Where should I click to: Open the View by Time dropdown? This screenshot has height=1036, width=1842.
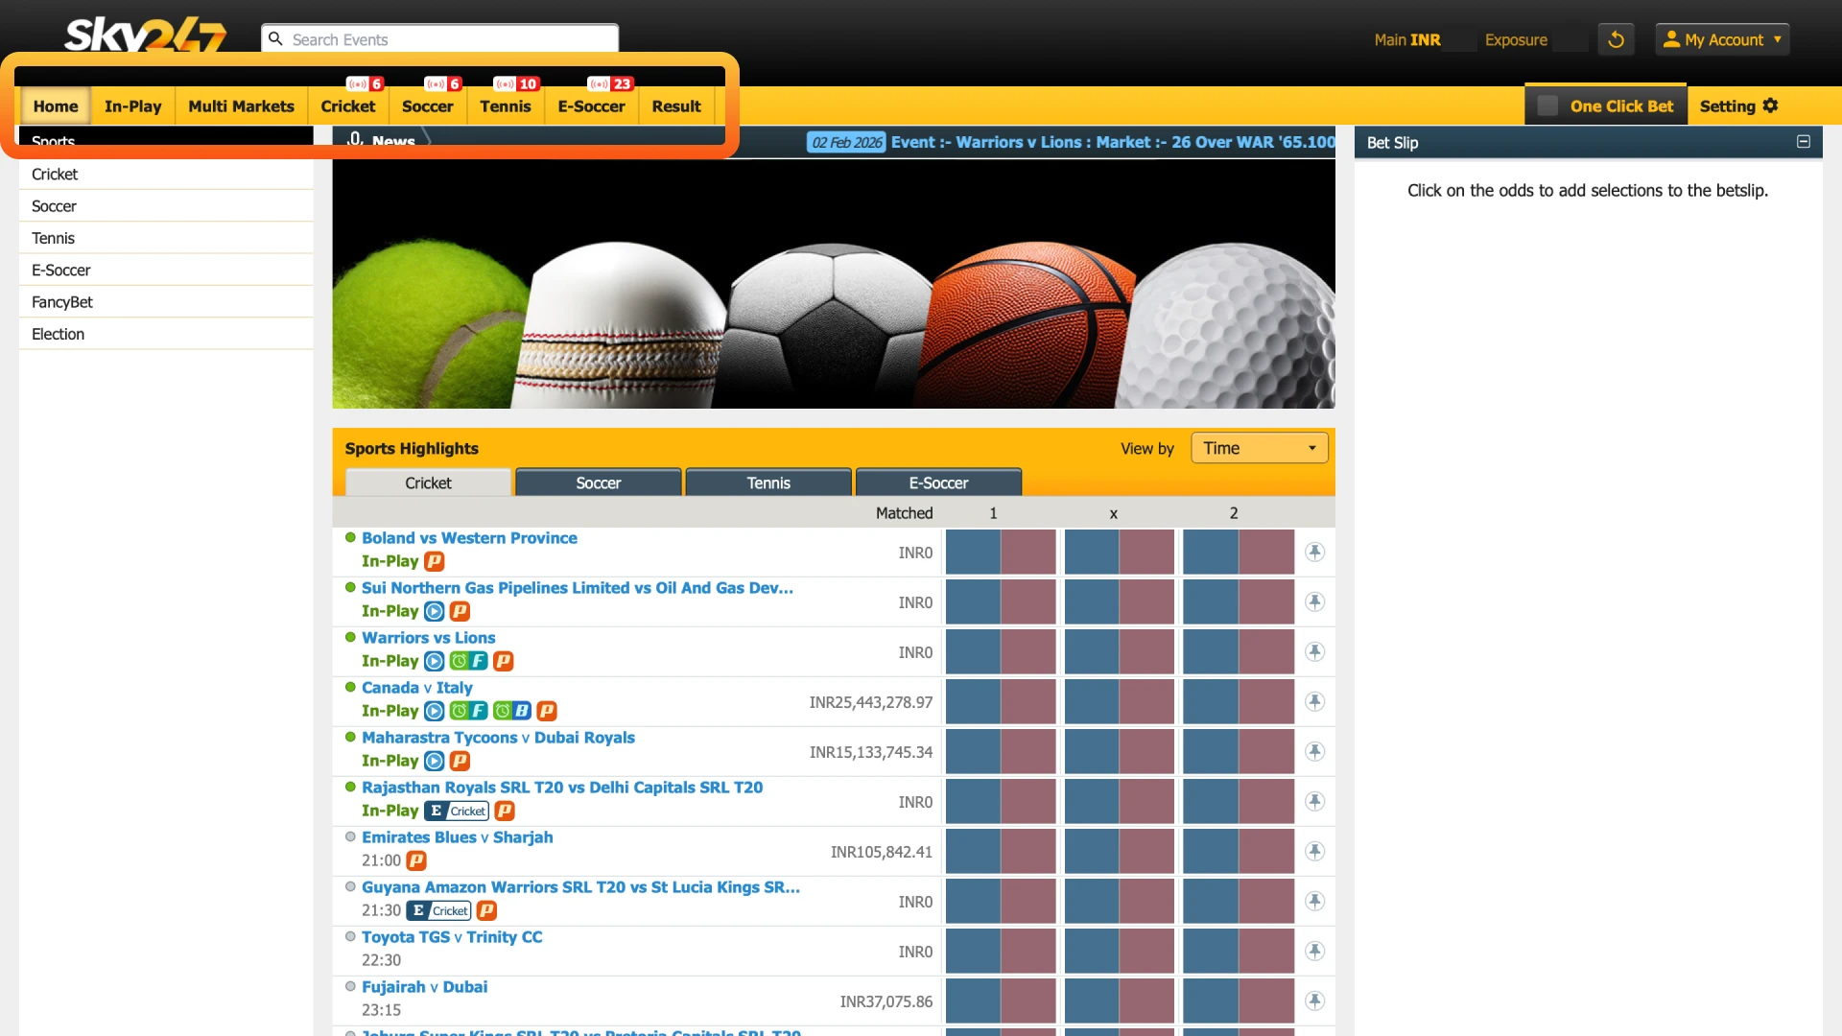(x=1258, y=447)
